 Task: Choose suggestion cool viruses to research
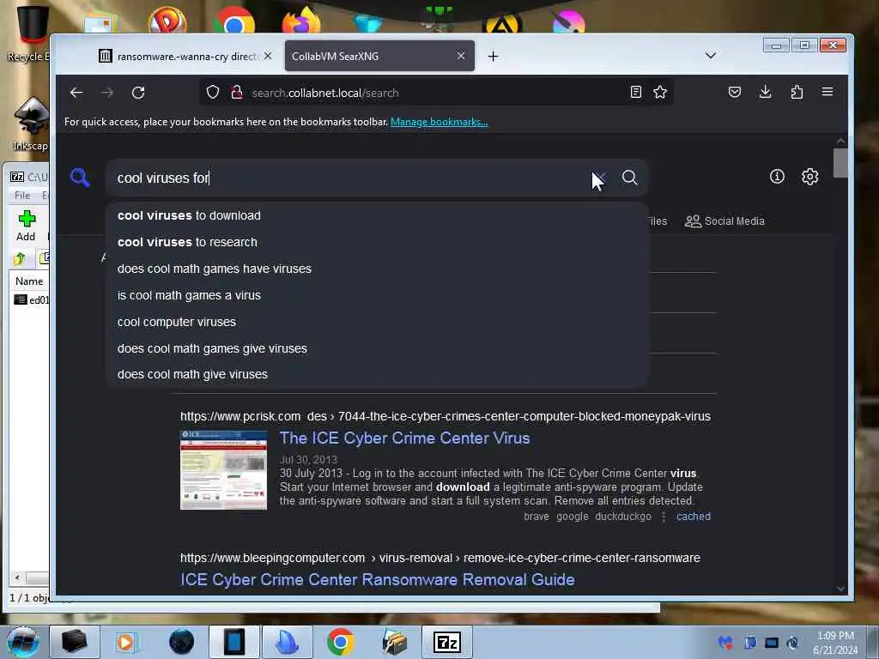[x=377, y=242]
